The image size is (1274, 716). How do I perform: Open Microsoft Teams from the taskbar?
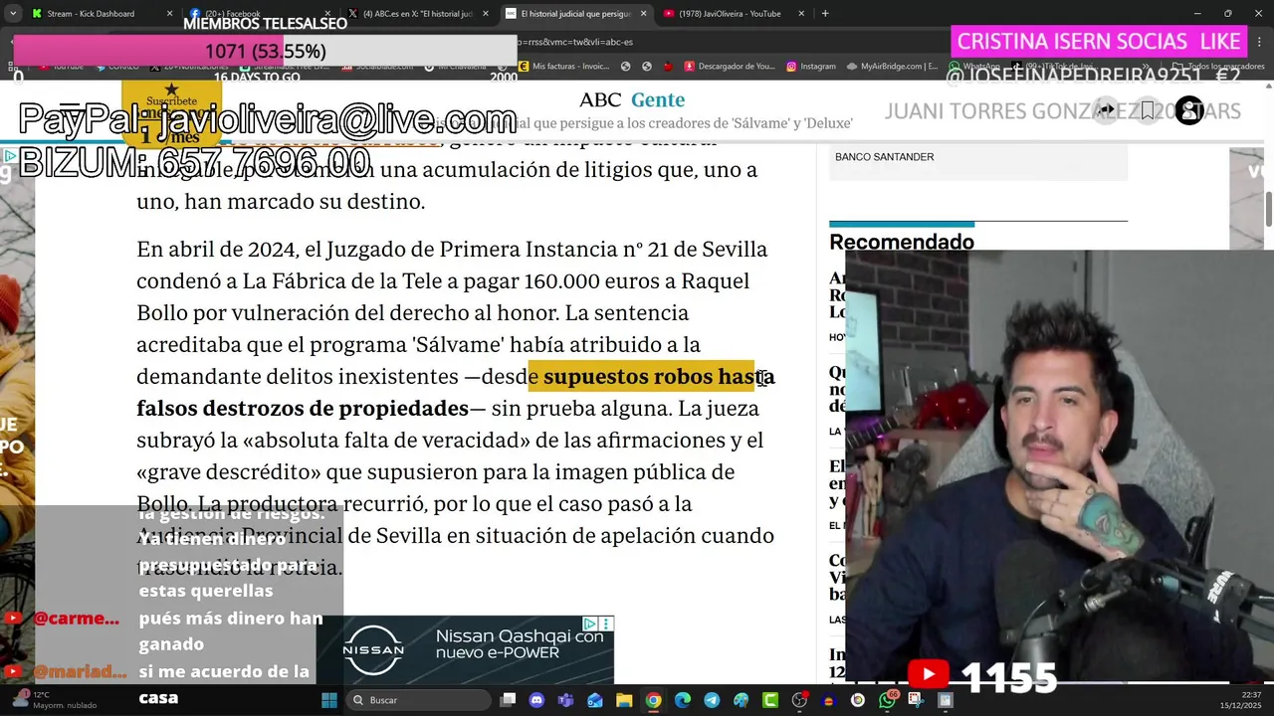(x=566, y=700)
